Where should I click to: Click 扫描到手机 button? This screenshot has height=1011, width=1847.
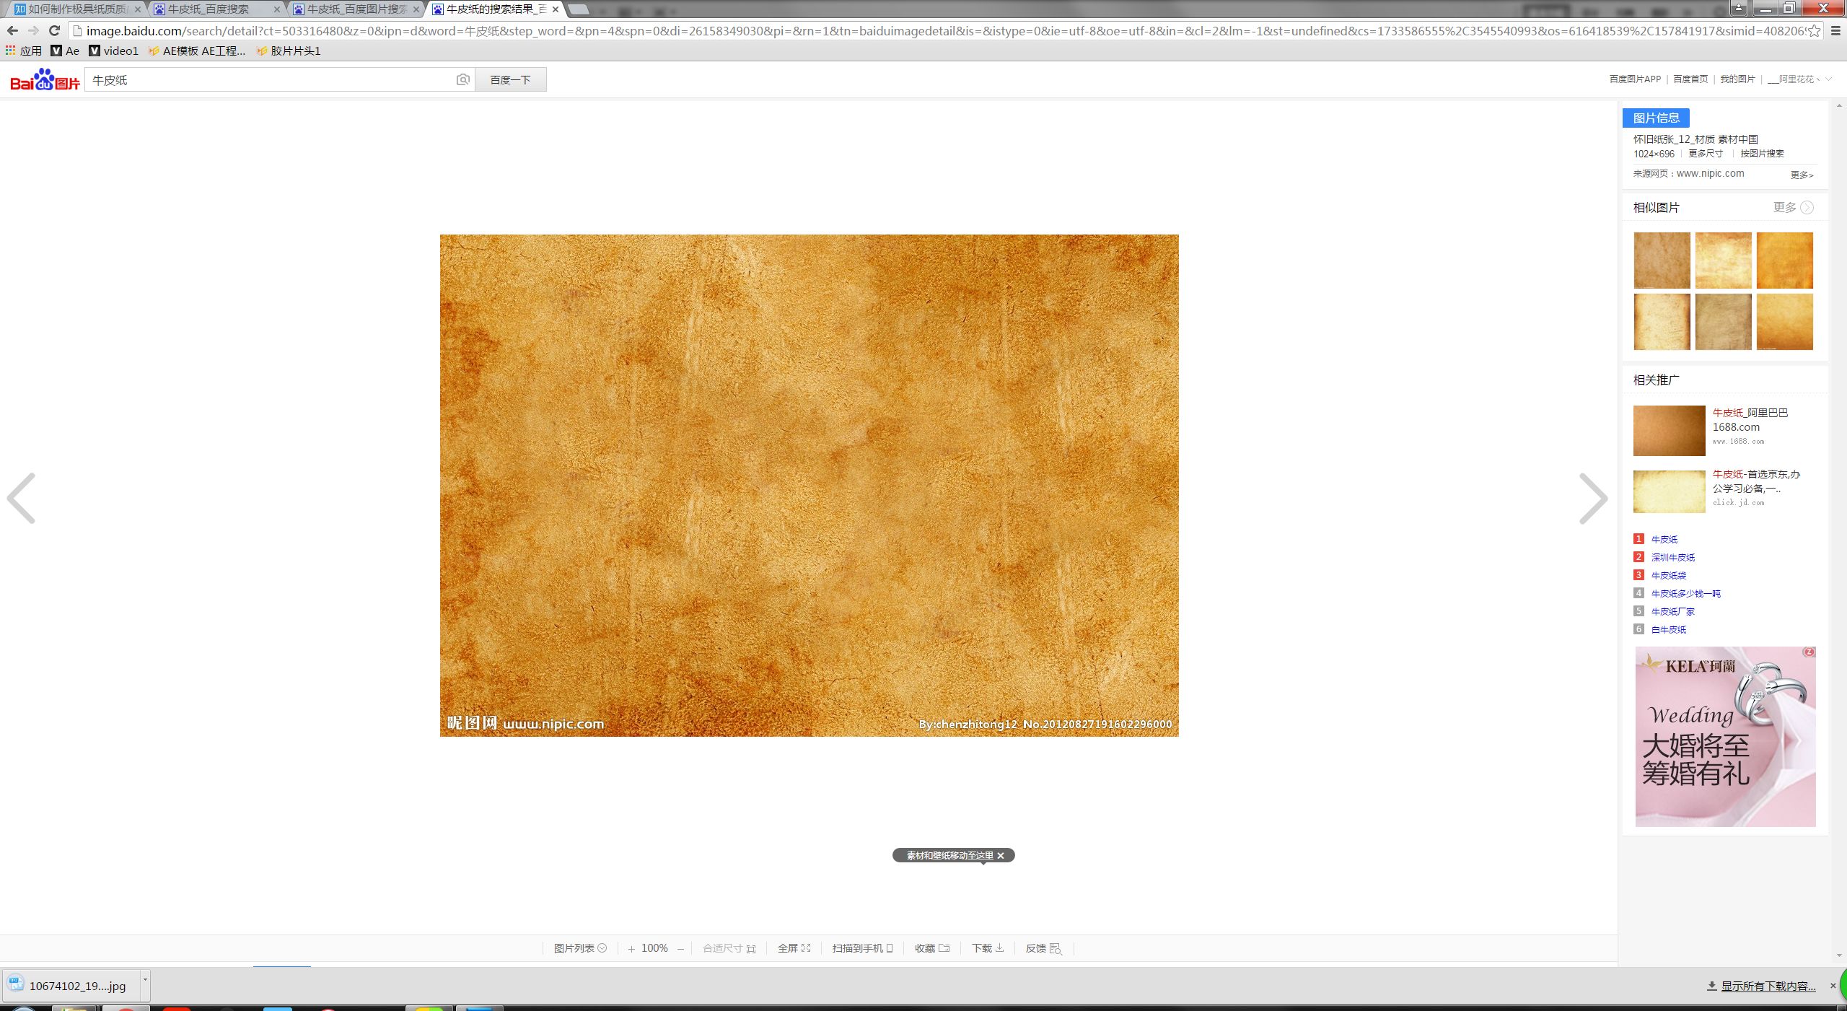[x=863, y=948]
